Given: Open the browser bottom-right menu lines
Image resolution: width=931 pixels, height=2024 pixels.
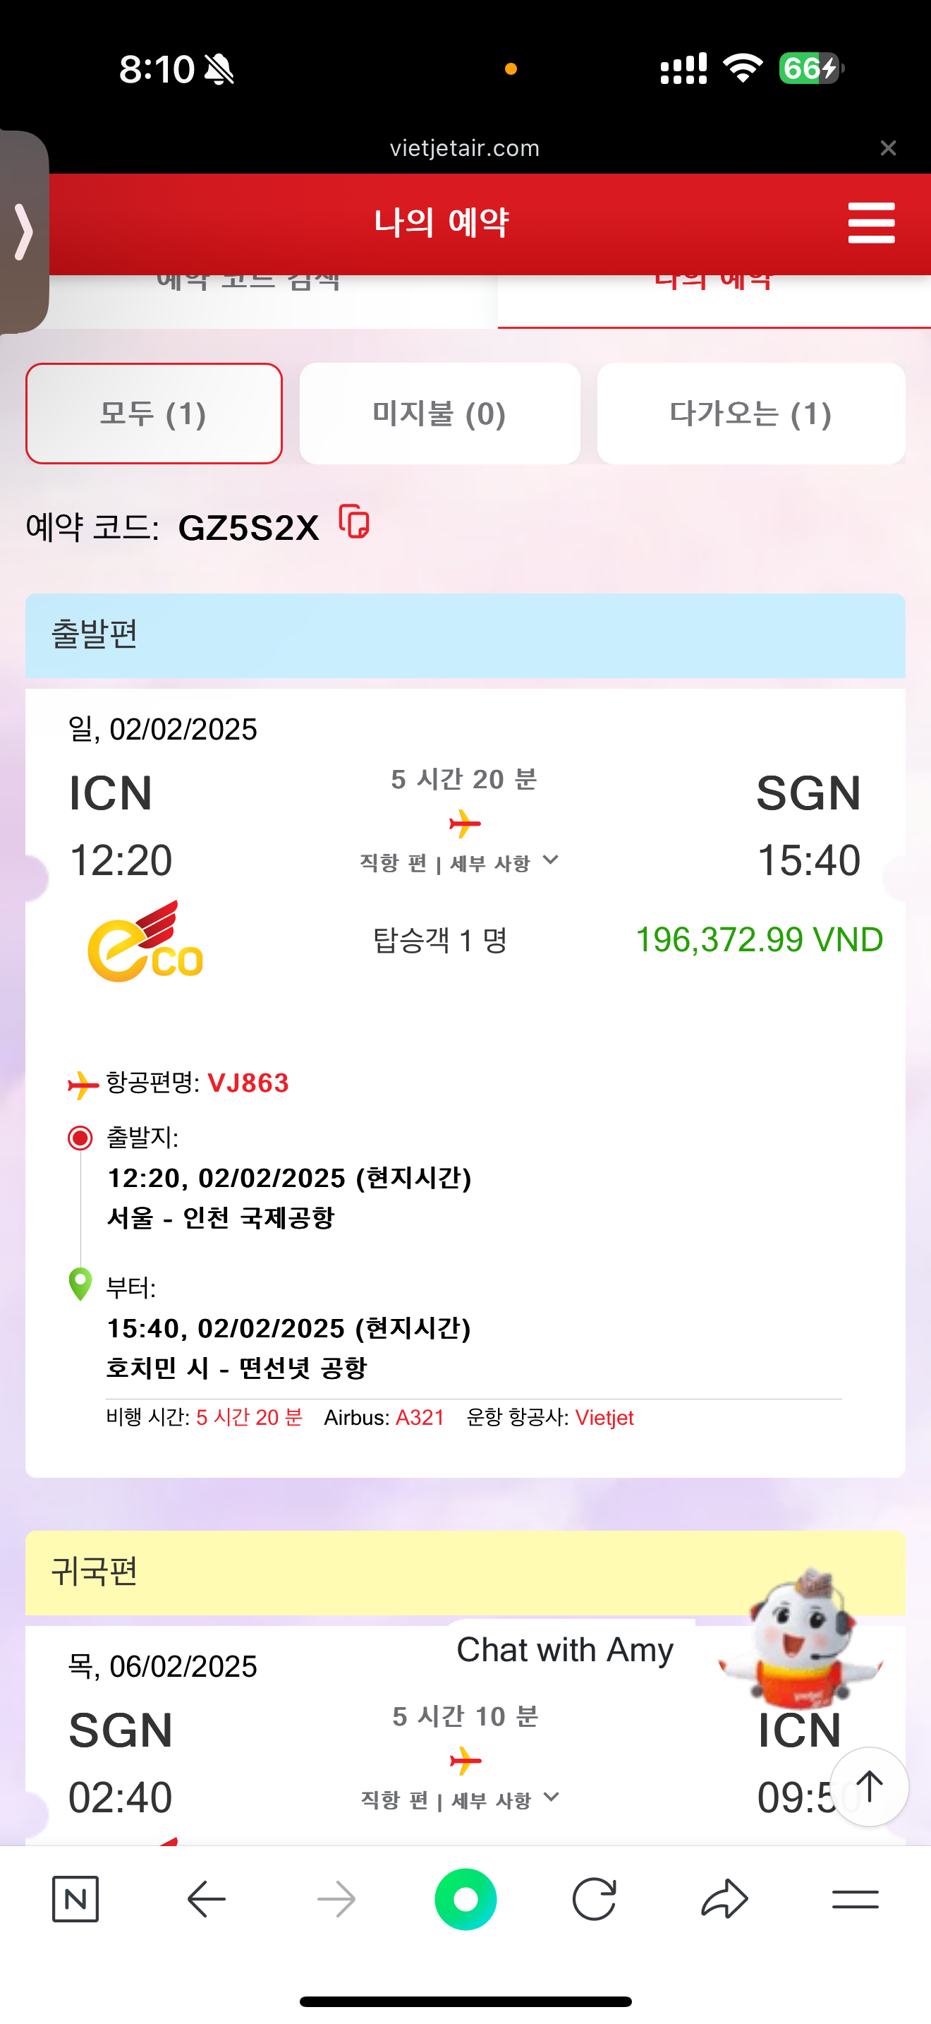Looking at the screenshot, I should (855, 1899).
